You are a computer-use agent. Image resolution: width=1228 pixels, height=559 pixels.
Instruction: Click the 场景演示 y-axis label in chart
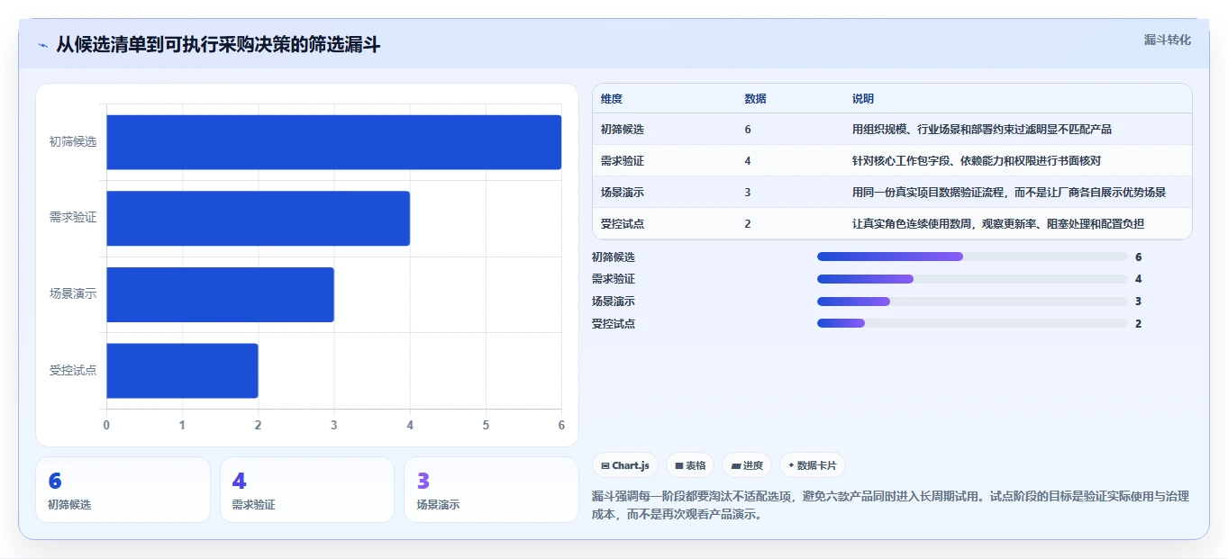(73, 294)
